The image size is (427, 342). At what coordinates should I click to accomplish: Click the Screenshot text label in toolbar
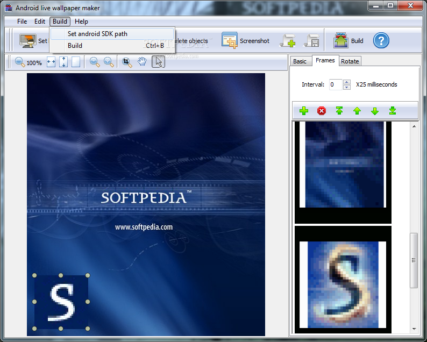tap(254, 41)
